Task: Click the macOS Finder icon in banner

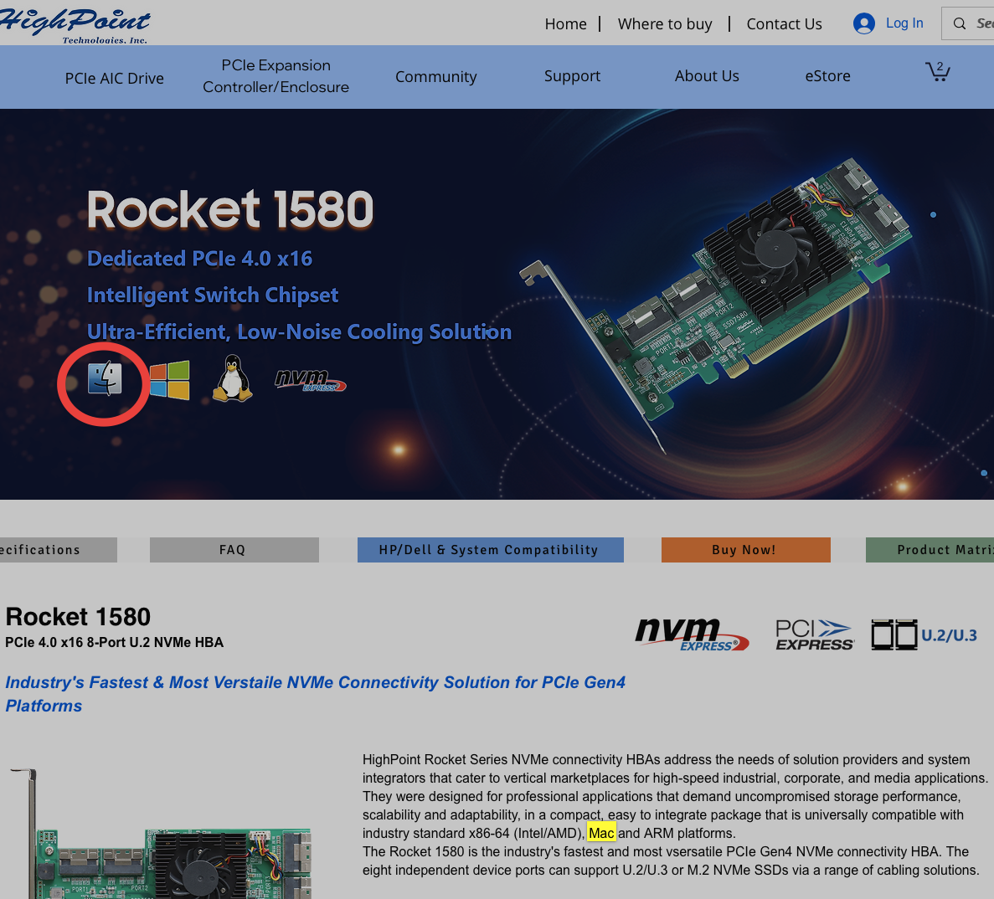Action: click(x=105, y=378)
